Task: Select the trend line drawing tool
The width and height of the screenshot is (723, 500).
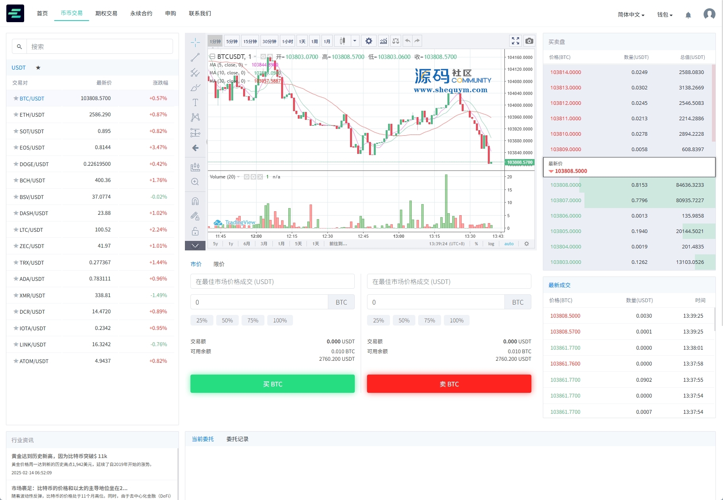Action: [x=195, y=57]
